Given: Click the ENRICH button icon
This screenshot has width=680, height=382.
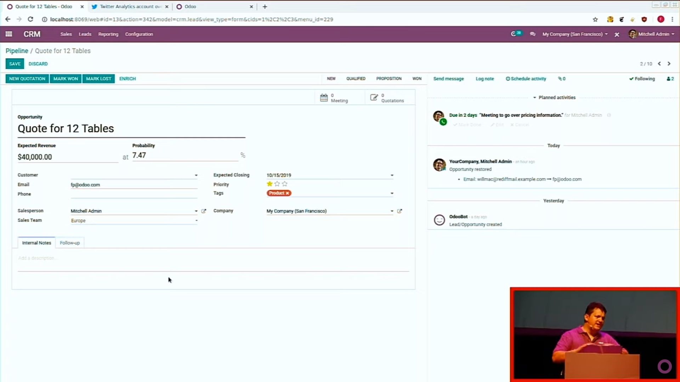Looking at the screenshot, I should [127, 79].
